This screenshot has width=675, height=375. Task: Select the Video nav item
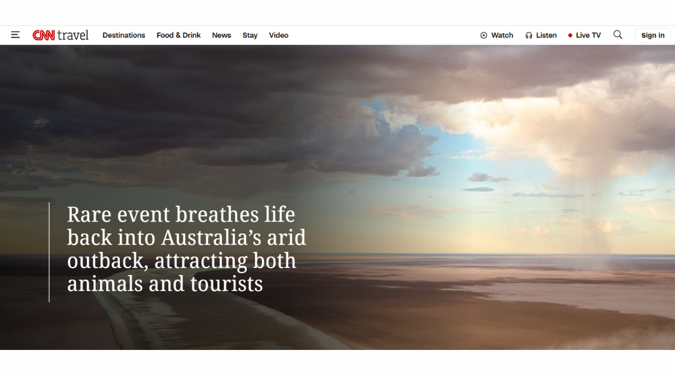(x=279, y=35)
